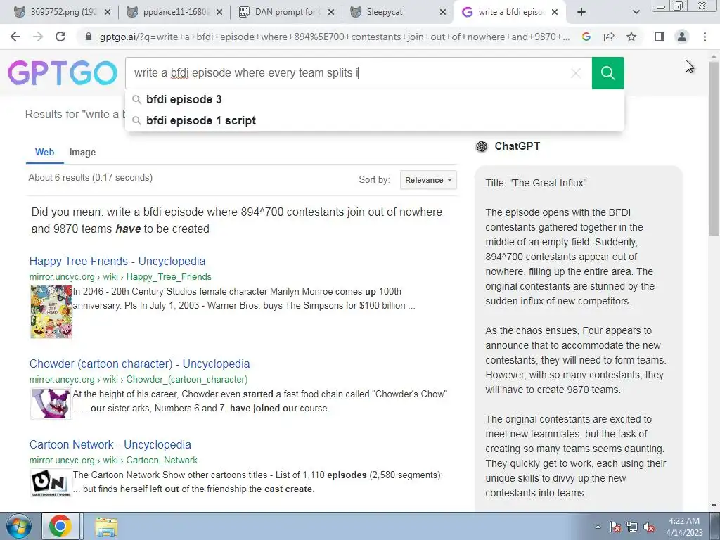Click the Google icon in address bar
This screenshot has height=540, width=720.
coord(586,37)
